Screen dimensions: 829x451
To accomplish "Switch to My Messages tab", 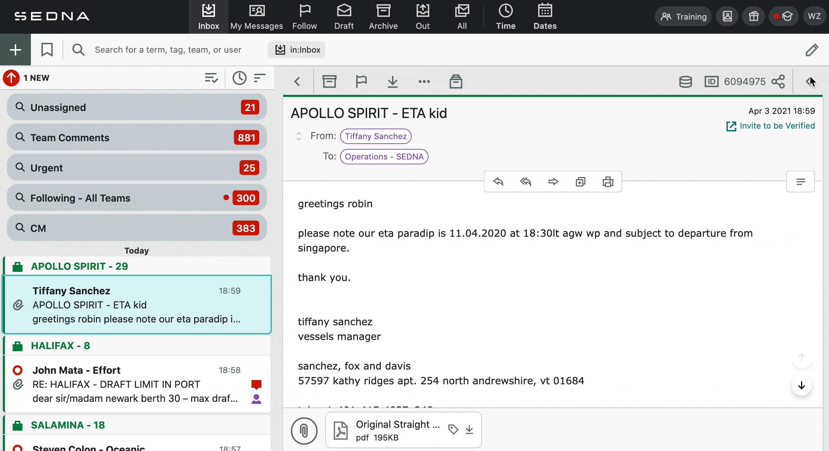I will pyautogui.click(x=256, y=17).
